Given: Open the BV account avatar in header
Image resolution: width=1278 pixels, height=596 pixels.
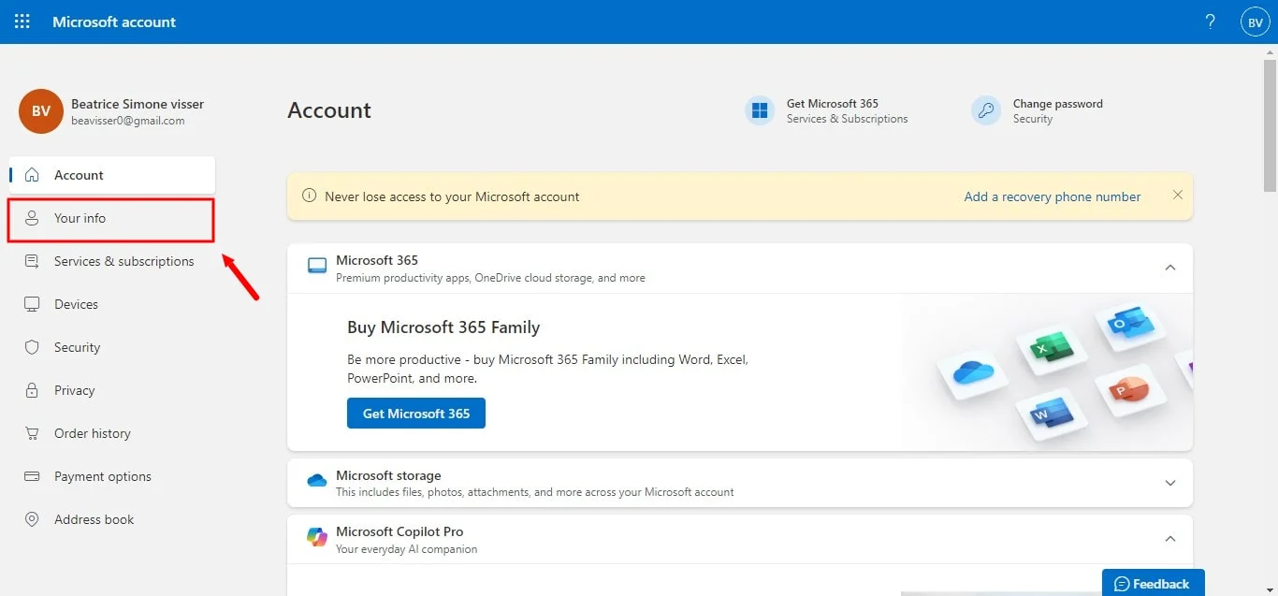Looking at the screenshot, I should click(x=1255, y=22).
